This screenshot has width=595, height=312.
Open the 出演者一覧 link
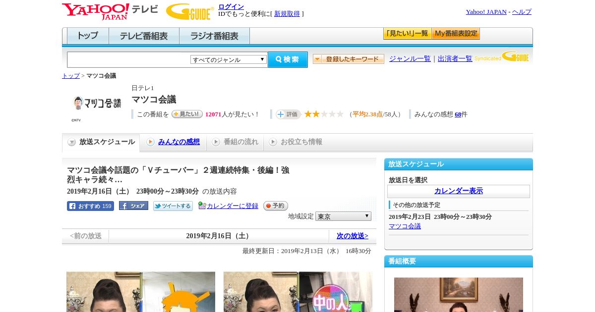click(x=455, y=58)
